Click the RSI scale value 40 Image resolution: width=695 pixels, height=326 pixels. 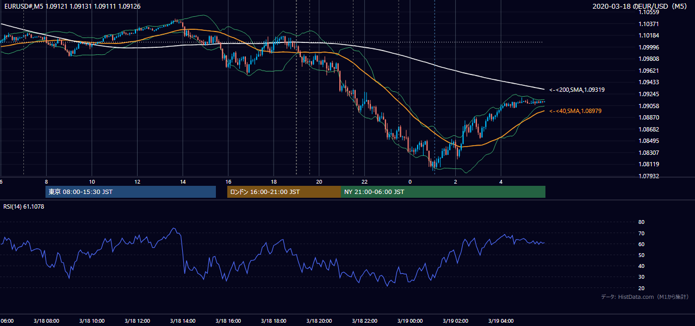(641, 266)
